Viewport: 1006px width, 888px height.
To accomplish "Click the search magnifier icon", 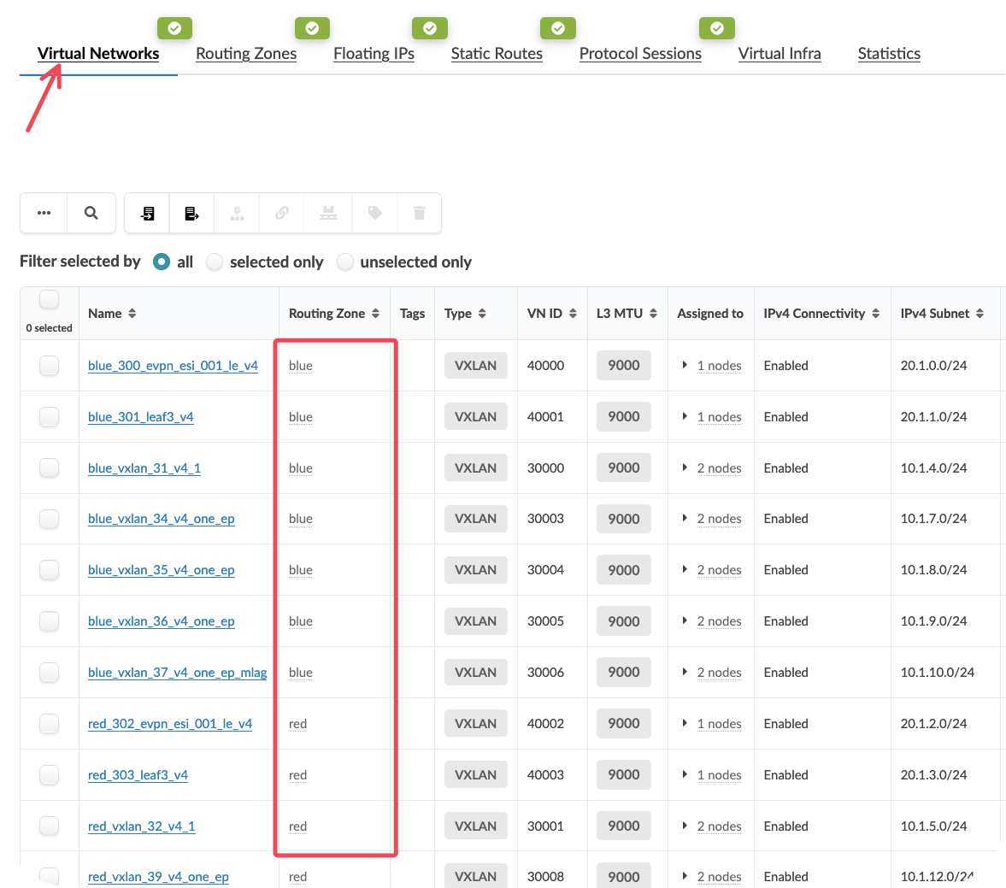I will point(91,213).
